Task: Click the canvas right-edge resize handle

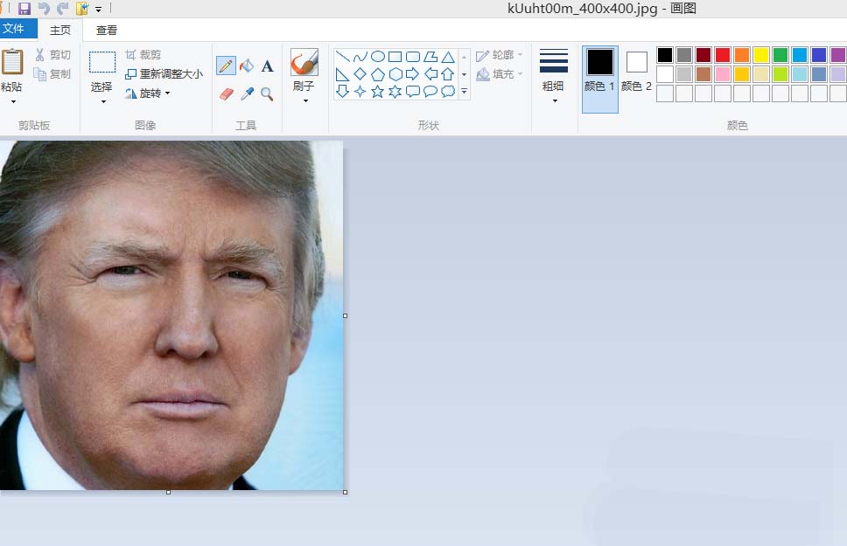Action: tap(345, 315)
